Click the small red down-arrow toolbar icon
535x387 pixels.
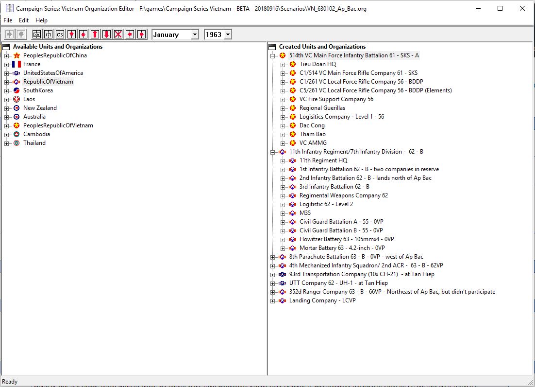pos(83,35)
